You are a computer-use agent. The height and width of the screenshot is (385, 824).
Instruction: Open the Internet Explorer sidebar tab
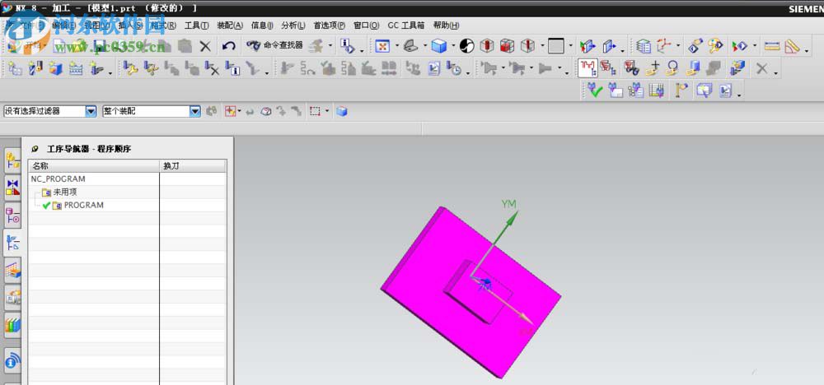point(12,361)
